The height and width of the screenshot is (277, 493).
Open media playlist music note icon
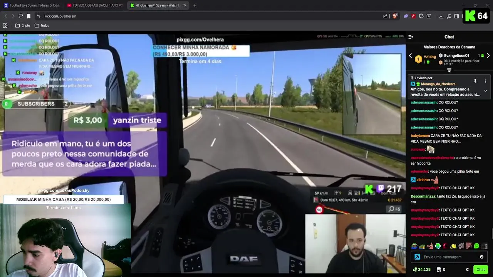tap(449, 16)
